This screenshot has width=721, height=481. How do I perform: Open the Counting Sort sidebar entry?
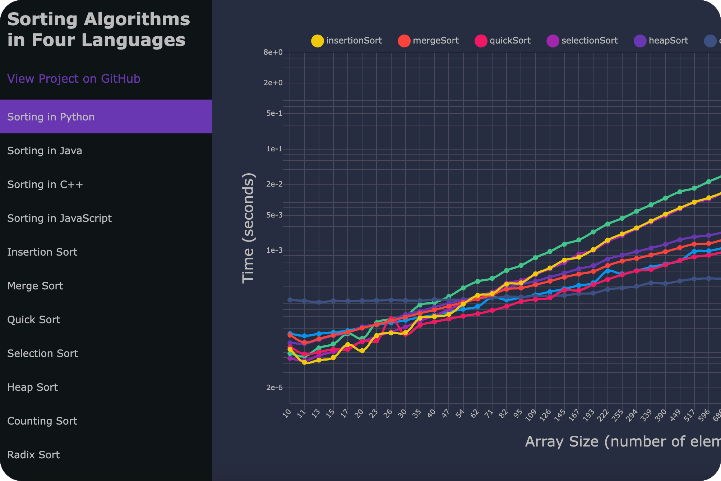coord(42,421)
